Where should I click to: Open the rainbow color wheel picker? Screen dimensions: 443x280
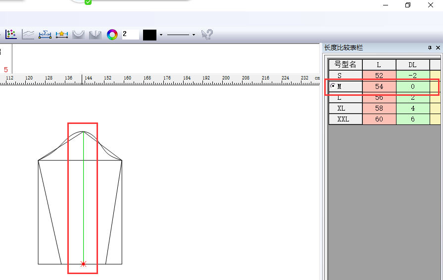[112, 35]
